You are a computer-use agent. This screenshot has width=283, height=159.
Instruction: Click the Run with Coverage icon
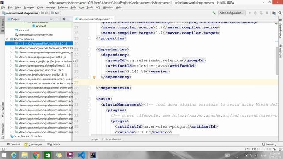pos(261,13)
